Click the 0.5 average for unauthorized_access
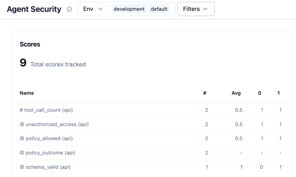Image resolution: width=296 pixels, height=177 pixels. pyautogui.click(x=238, y=124)
